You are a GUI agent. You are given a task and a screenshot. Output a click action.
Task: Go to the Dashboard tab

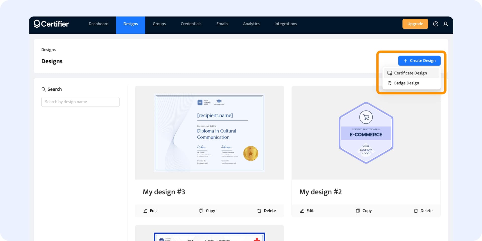[98, 24]
